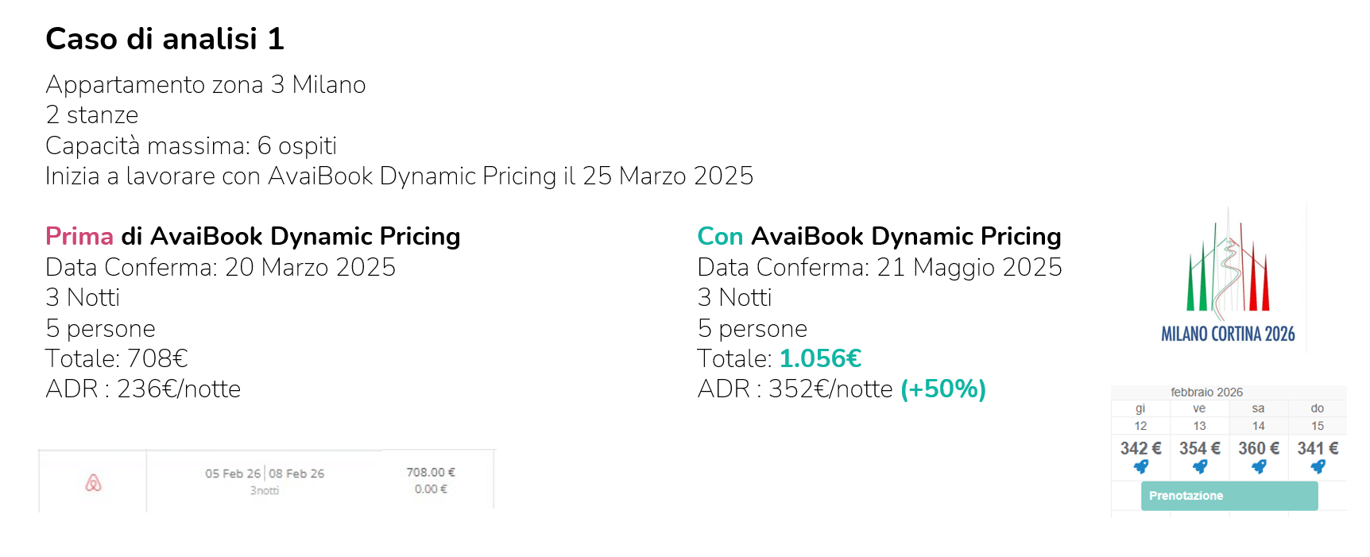The image size is (1370, 557).
Task: Select the green Prenotazione booking bar
Action: 1229,496
